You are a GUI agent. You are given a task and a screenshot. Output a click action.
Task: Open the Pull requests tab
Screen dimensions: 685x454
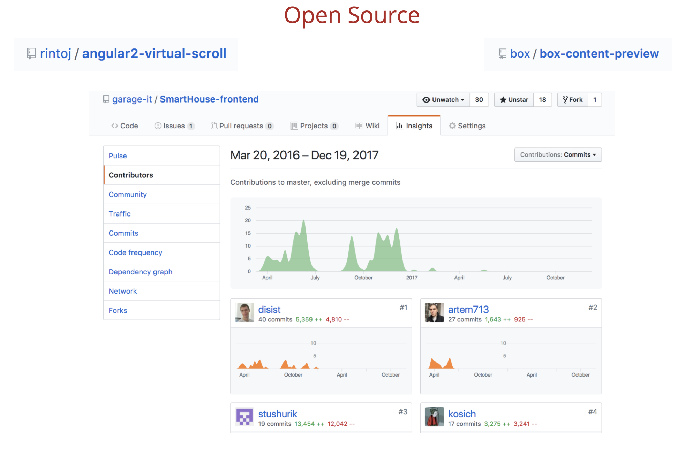[x=242, y=126]
